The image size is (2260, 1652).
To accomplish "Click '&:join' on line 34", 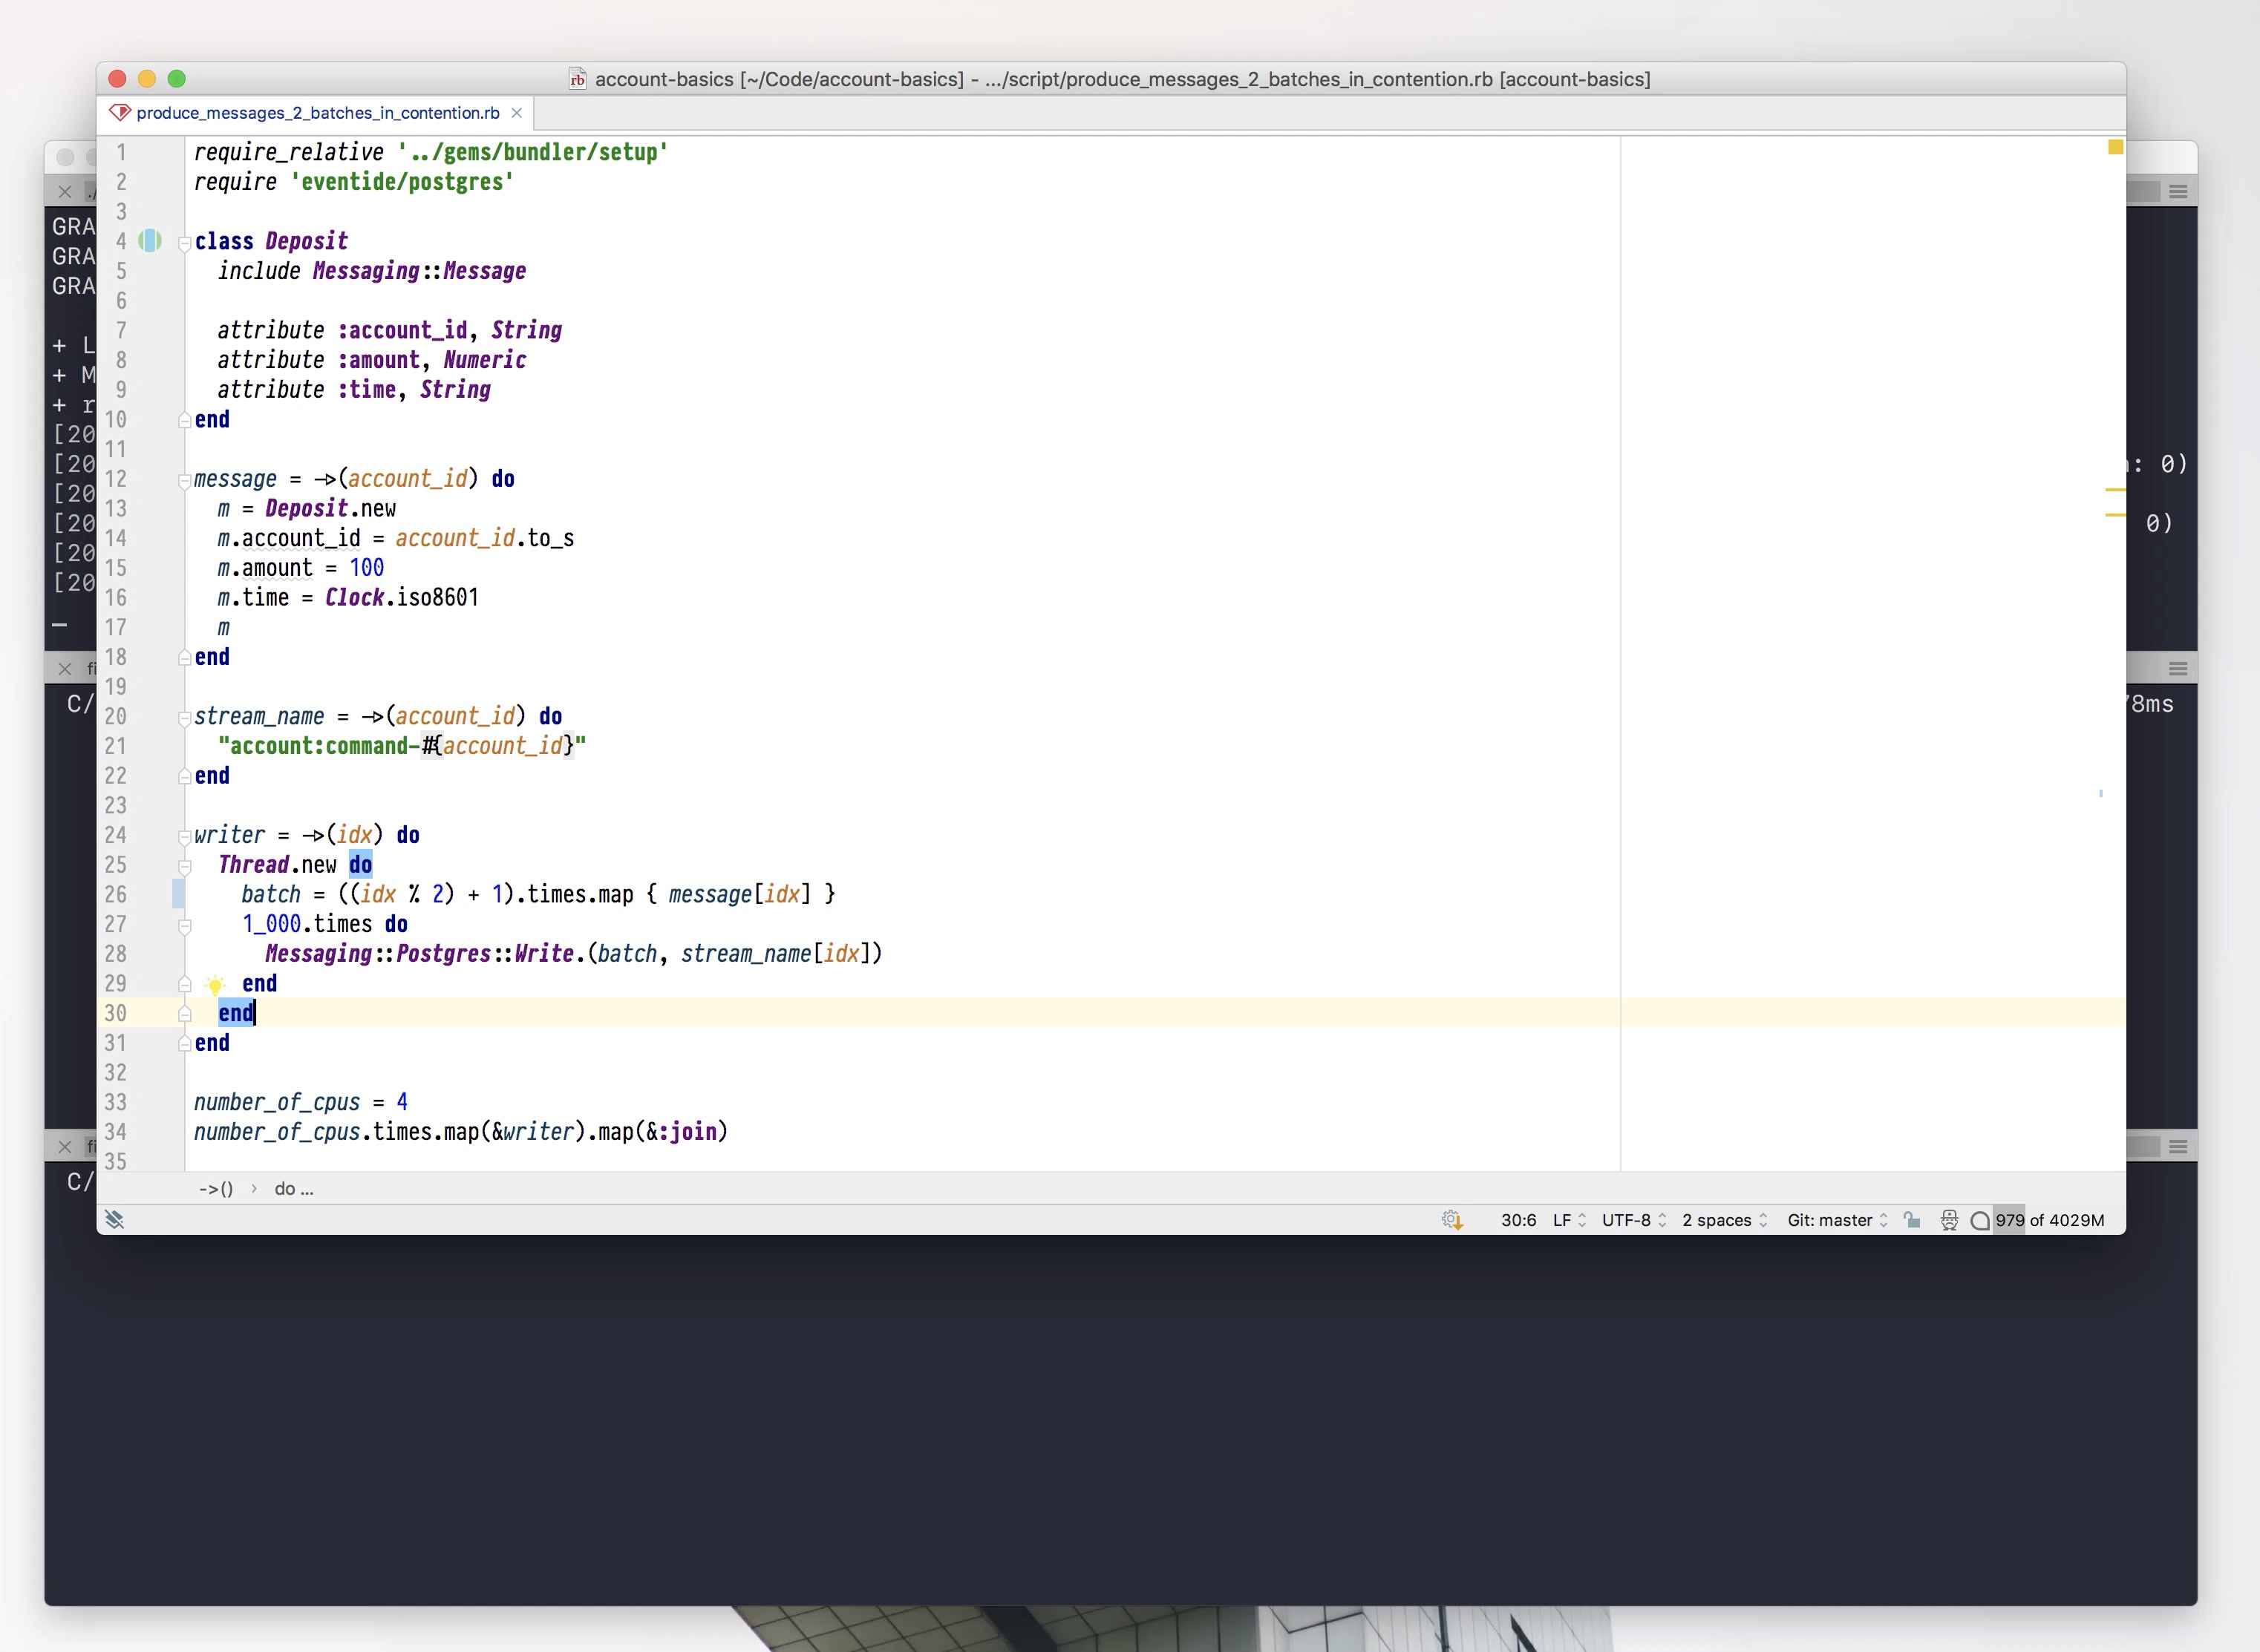I will 682,1132.
